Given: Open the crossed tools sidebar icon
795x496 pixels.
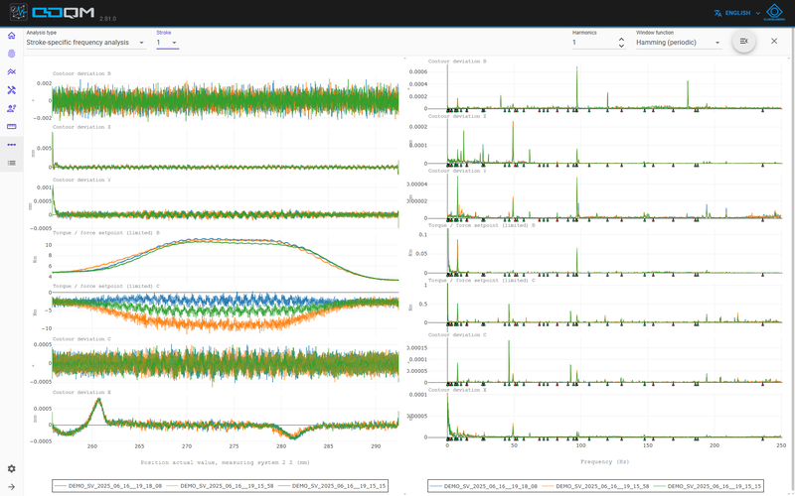Looking at the screenshot, I should 11,90.
